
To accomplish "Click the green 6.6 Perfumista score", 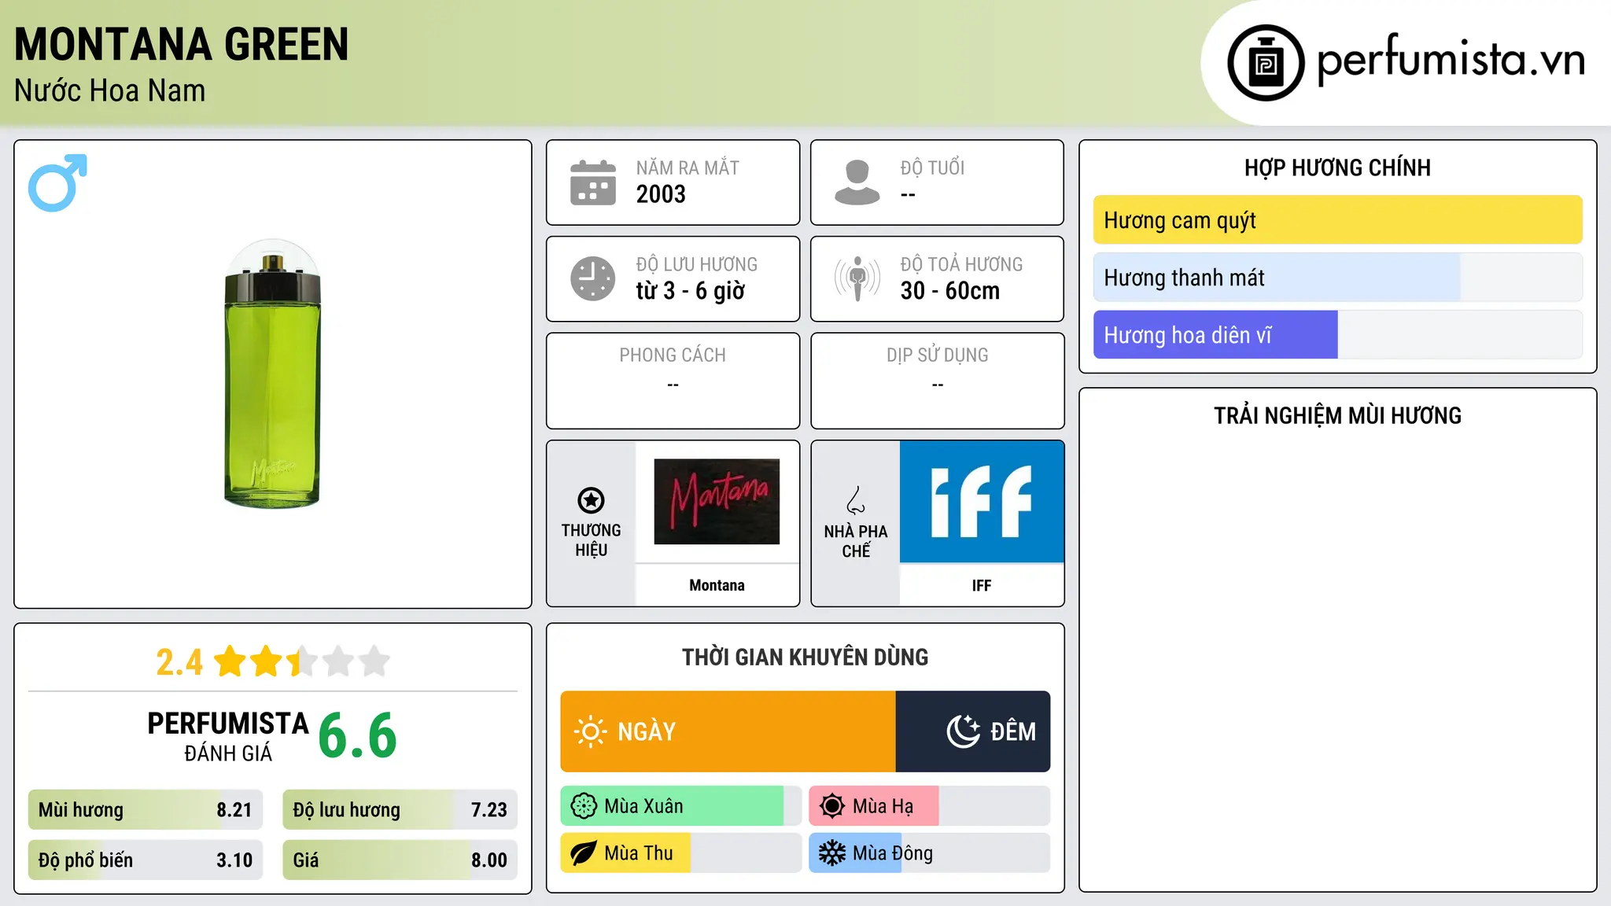I will click(x=358, y=735).
